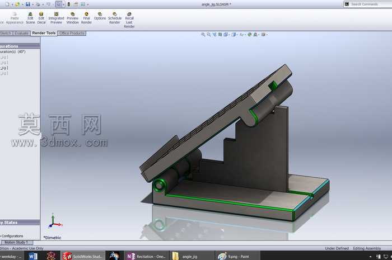
Task: Open the dropdown arrow beside Select cursor
Action: point(63,4)
